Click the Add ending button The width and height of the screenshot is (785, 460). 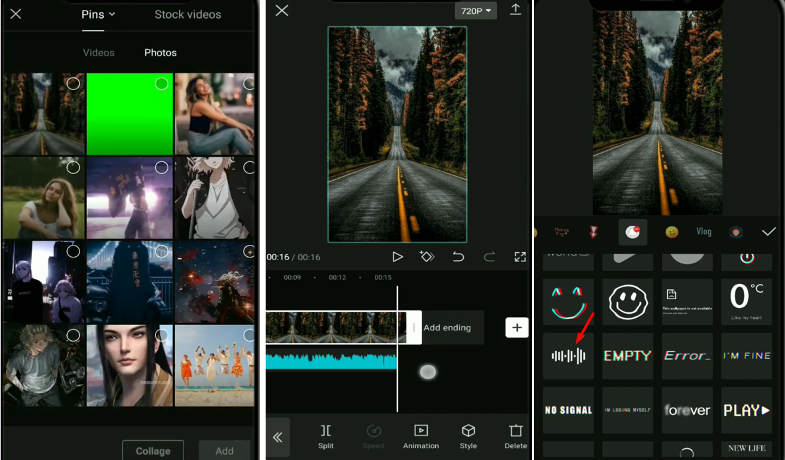point(447,328)
